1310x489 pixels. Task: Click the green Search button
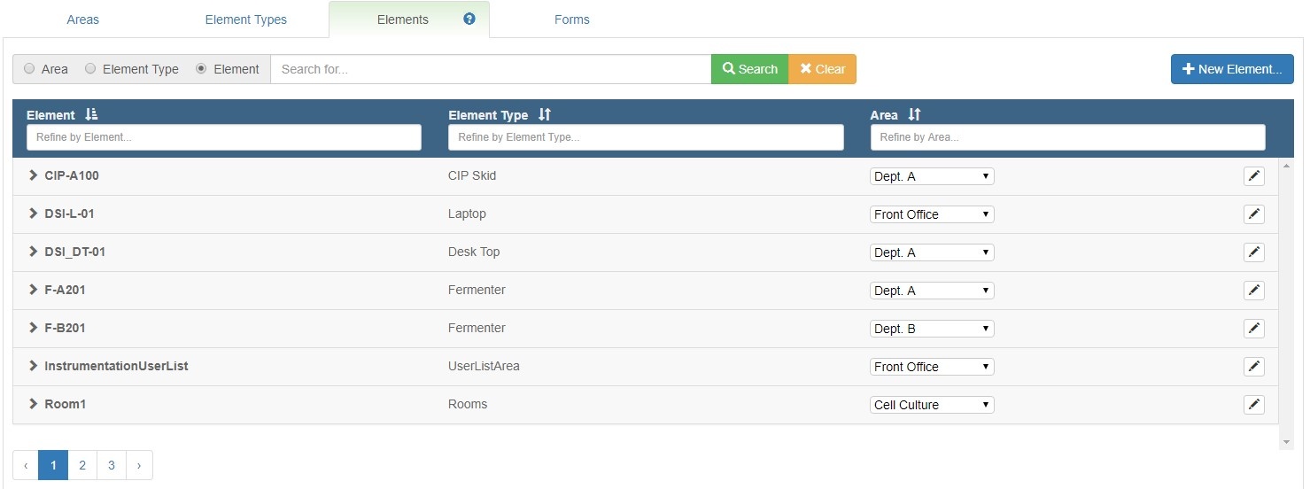pyautogui.click(x=750, y=69)
